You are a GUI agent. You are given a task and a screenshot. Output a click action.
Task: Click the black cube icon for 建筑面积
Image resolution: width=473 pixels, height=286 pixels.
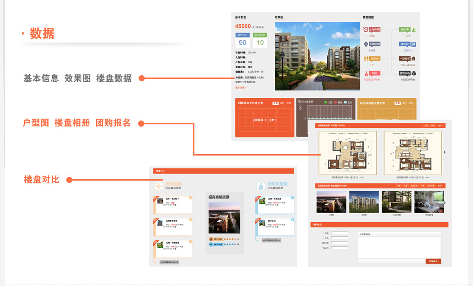coord(413,73)
